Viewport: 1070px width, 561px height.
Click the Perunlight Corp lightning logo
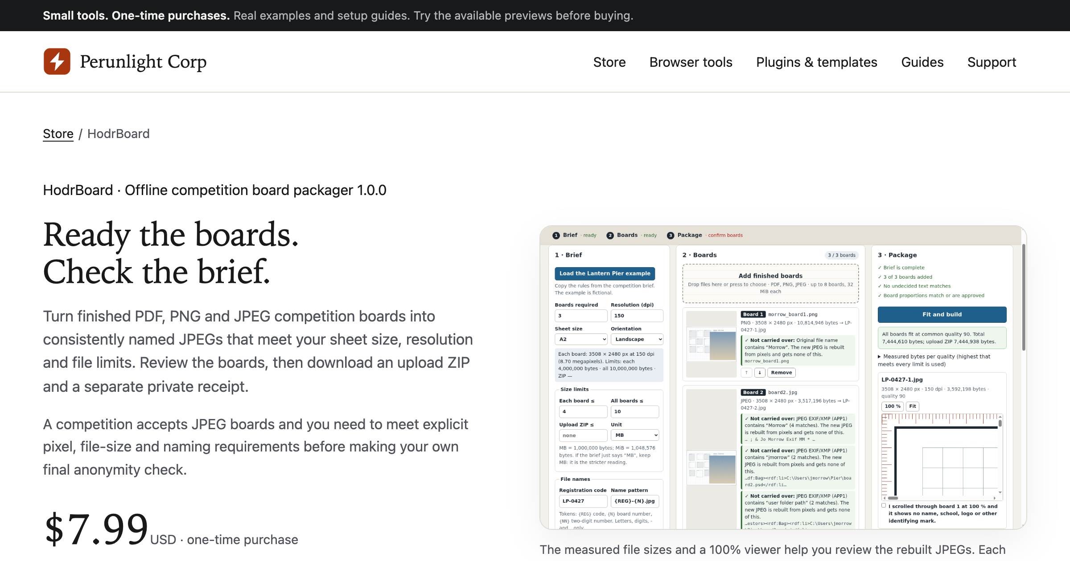(57, 61)
